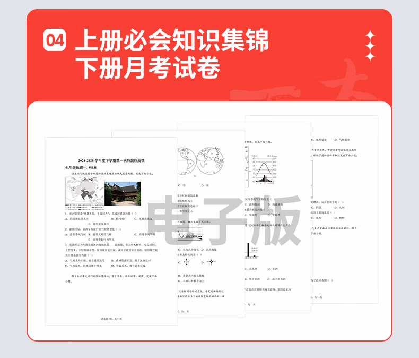Image resolution: width=419 pixels, height=358 pixels.
Task: Click the Asia climate map on front page
Action: click(85, 191)
